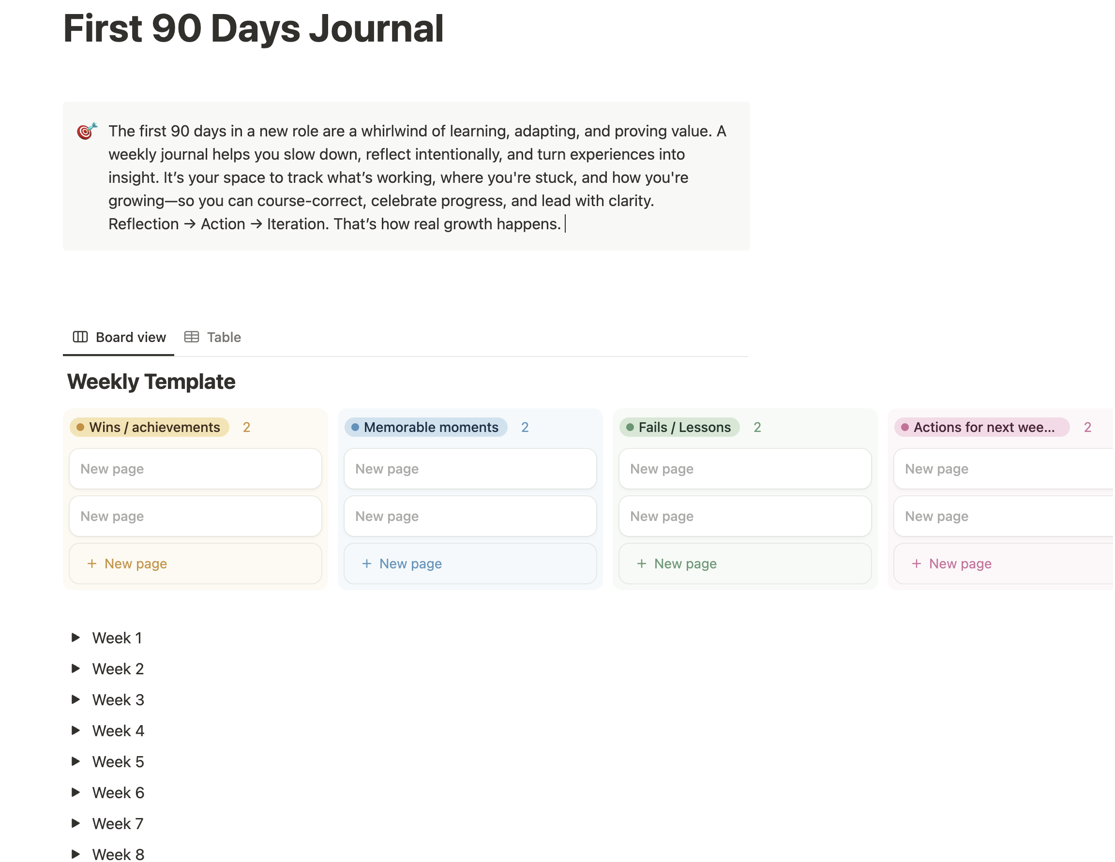Click the Weekly Template database title
Screen dimensions: 1115x862
click(x=151, y=382)
